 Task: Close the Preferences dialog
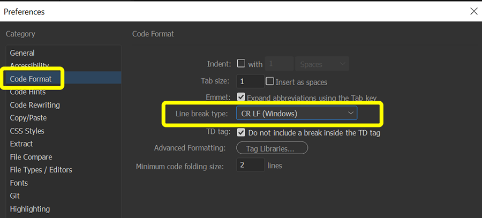click(474, 11)
